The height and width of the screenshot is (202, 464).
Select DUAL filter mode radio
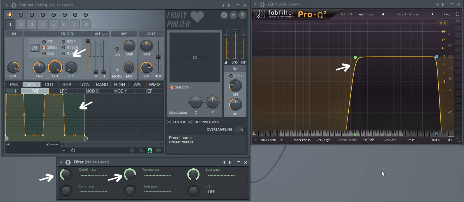pos(44,53)
